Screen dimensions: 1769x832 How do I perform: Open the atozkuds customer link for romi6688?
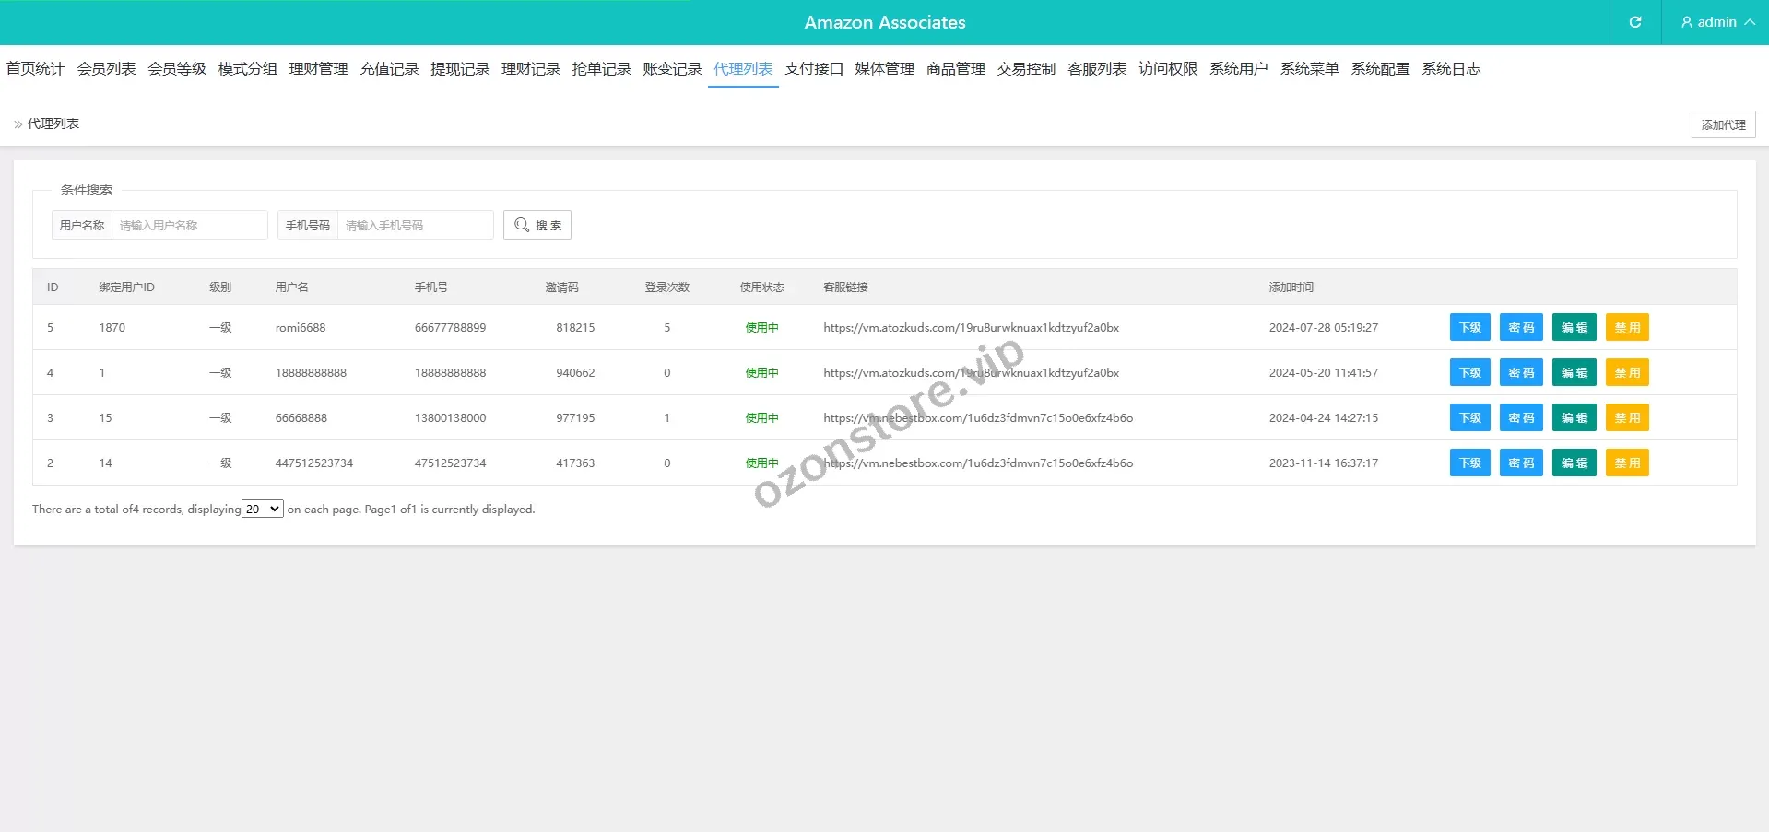971,328
